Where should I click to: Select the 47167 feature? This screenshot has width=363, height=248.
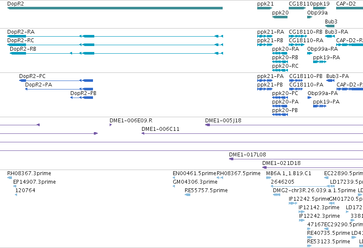click(x=309, y=229)
